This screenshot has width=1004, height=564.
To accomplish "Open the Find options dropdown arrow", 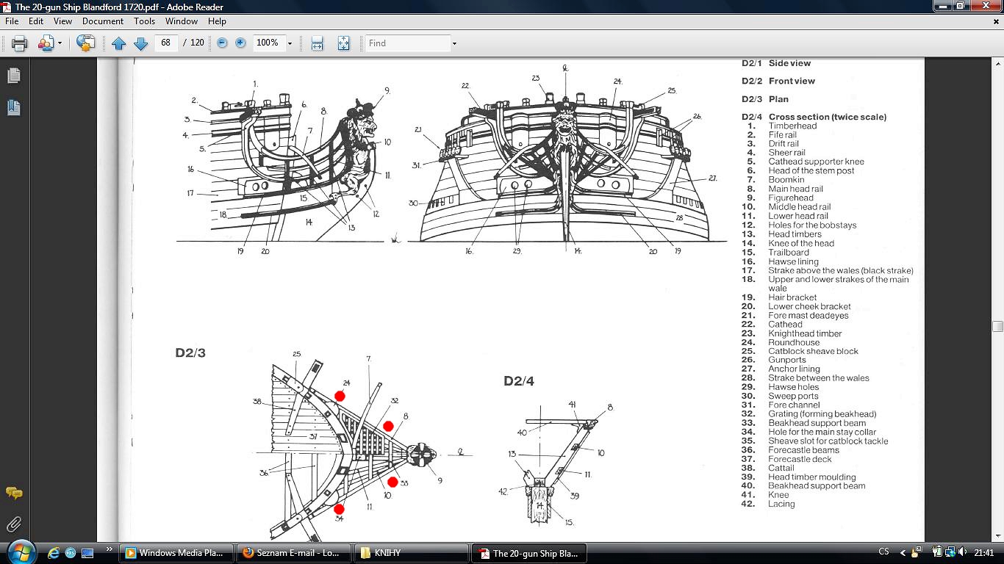I will (454, 43).
